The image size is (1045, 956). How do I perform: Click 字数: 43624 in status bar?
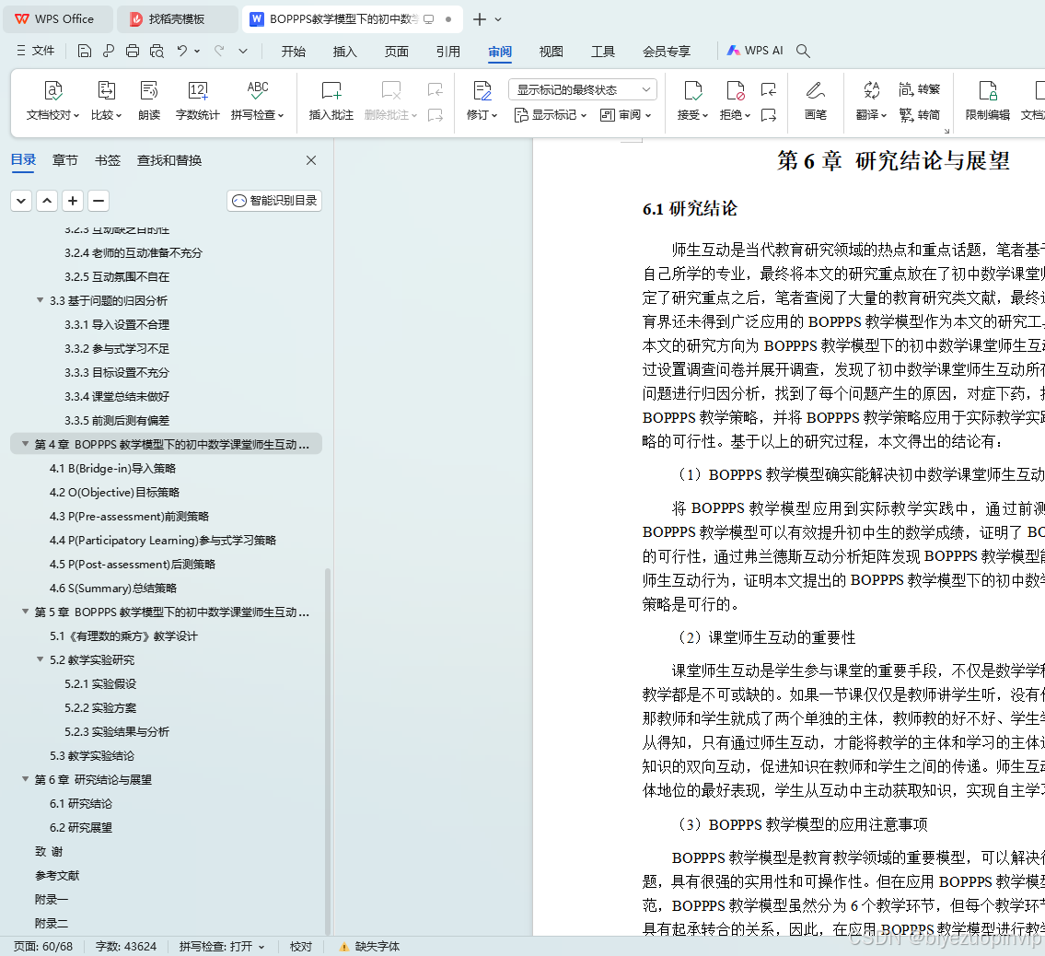[126, 946]
